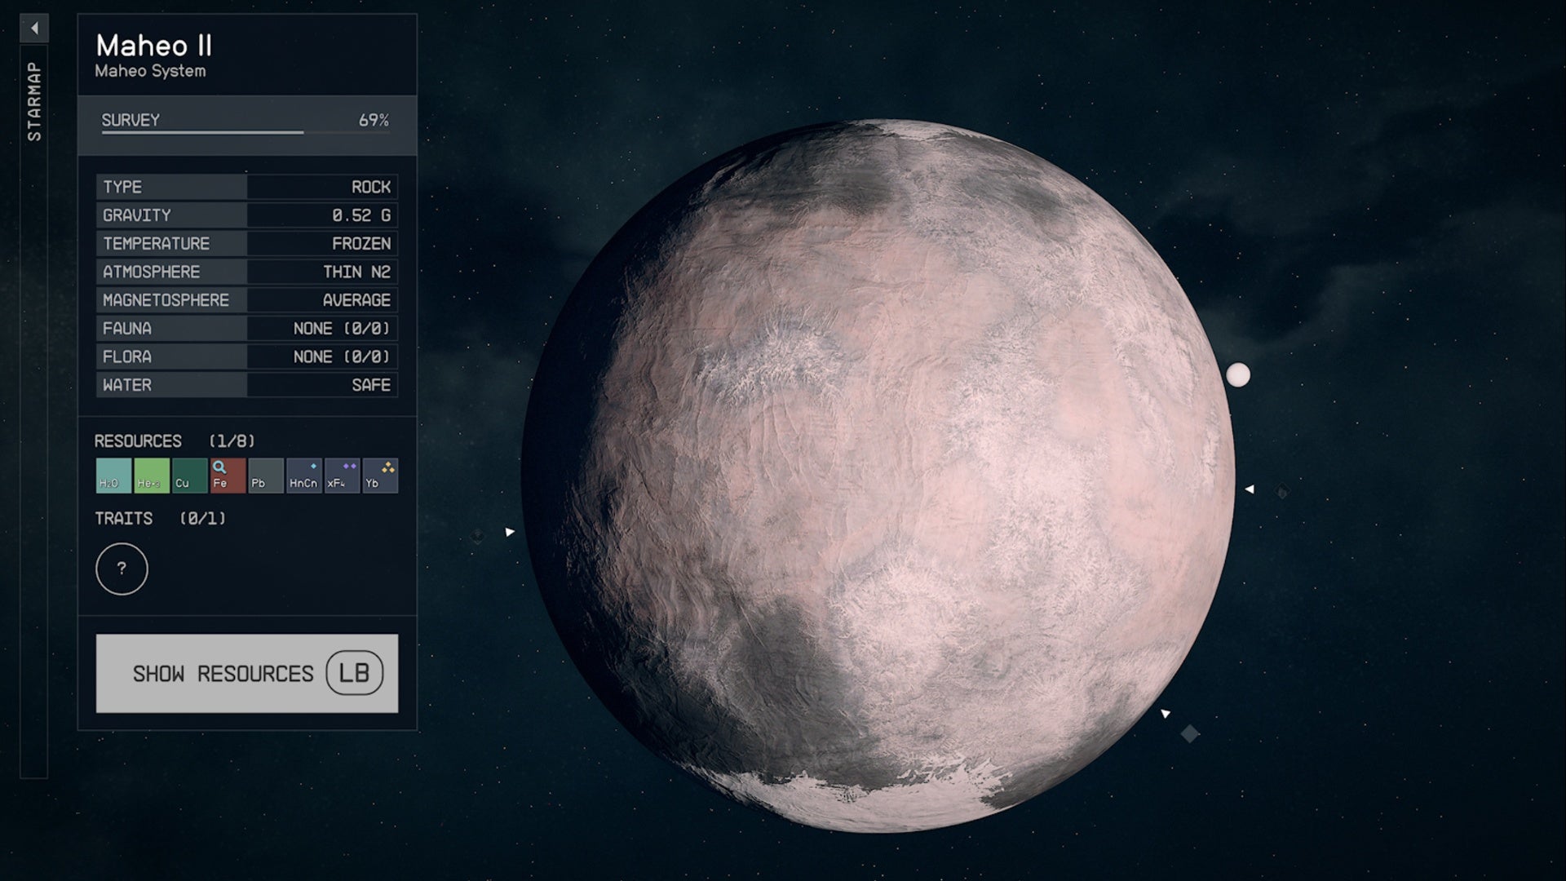Click the white moon orbiting the planet
Image resolution: width=1566 pixels, height=881 pixels.
tap(1240, 375)
